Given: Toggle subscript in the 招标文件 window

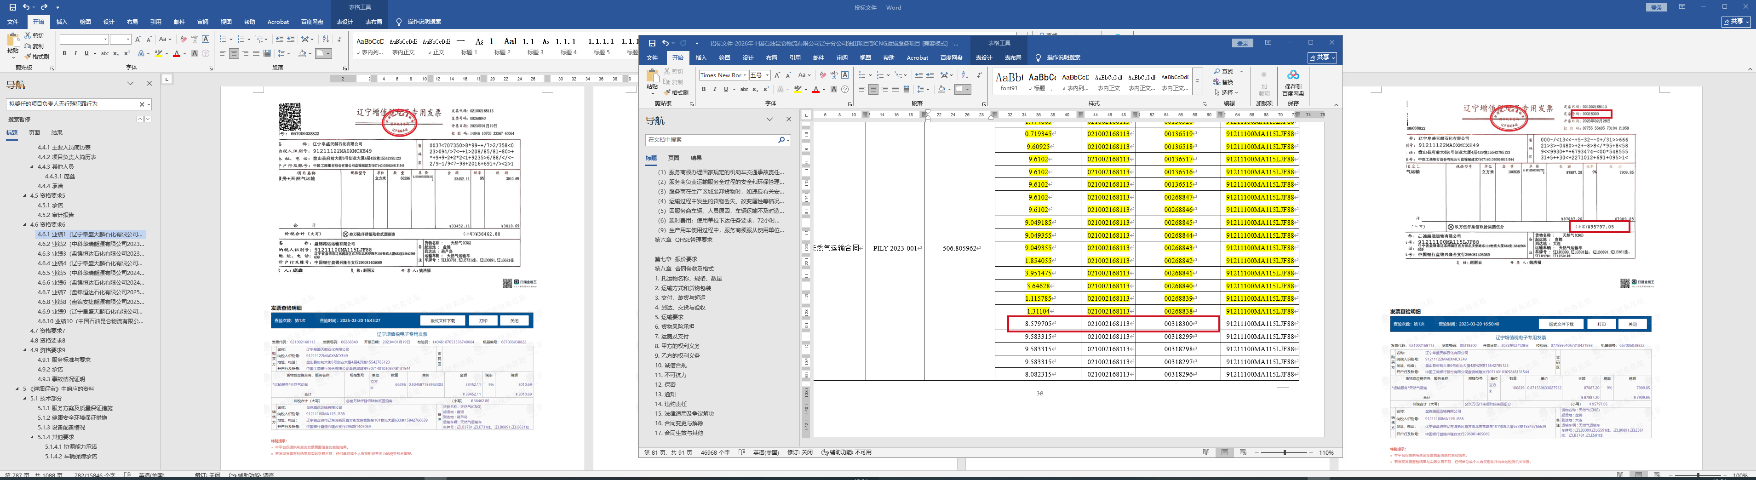Looking at the screenshot, I should coord(755,89).
